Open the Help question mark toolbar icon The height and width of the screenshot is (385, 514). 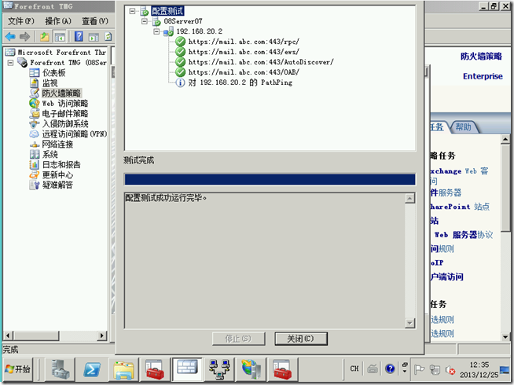click(79, 36)
